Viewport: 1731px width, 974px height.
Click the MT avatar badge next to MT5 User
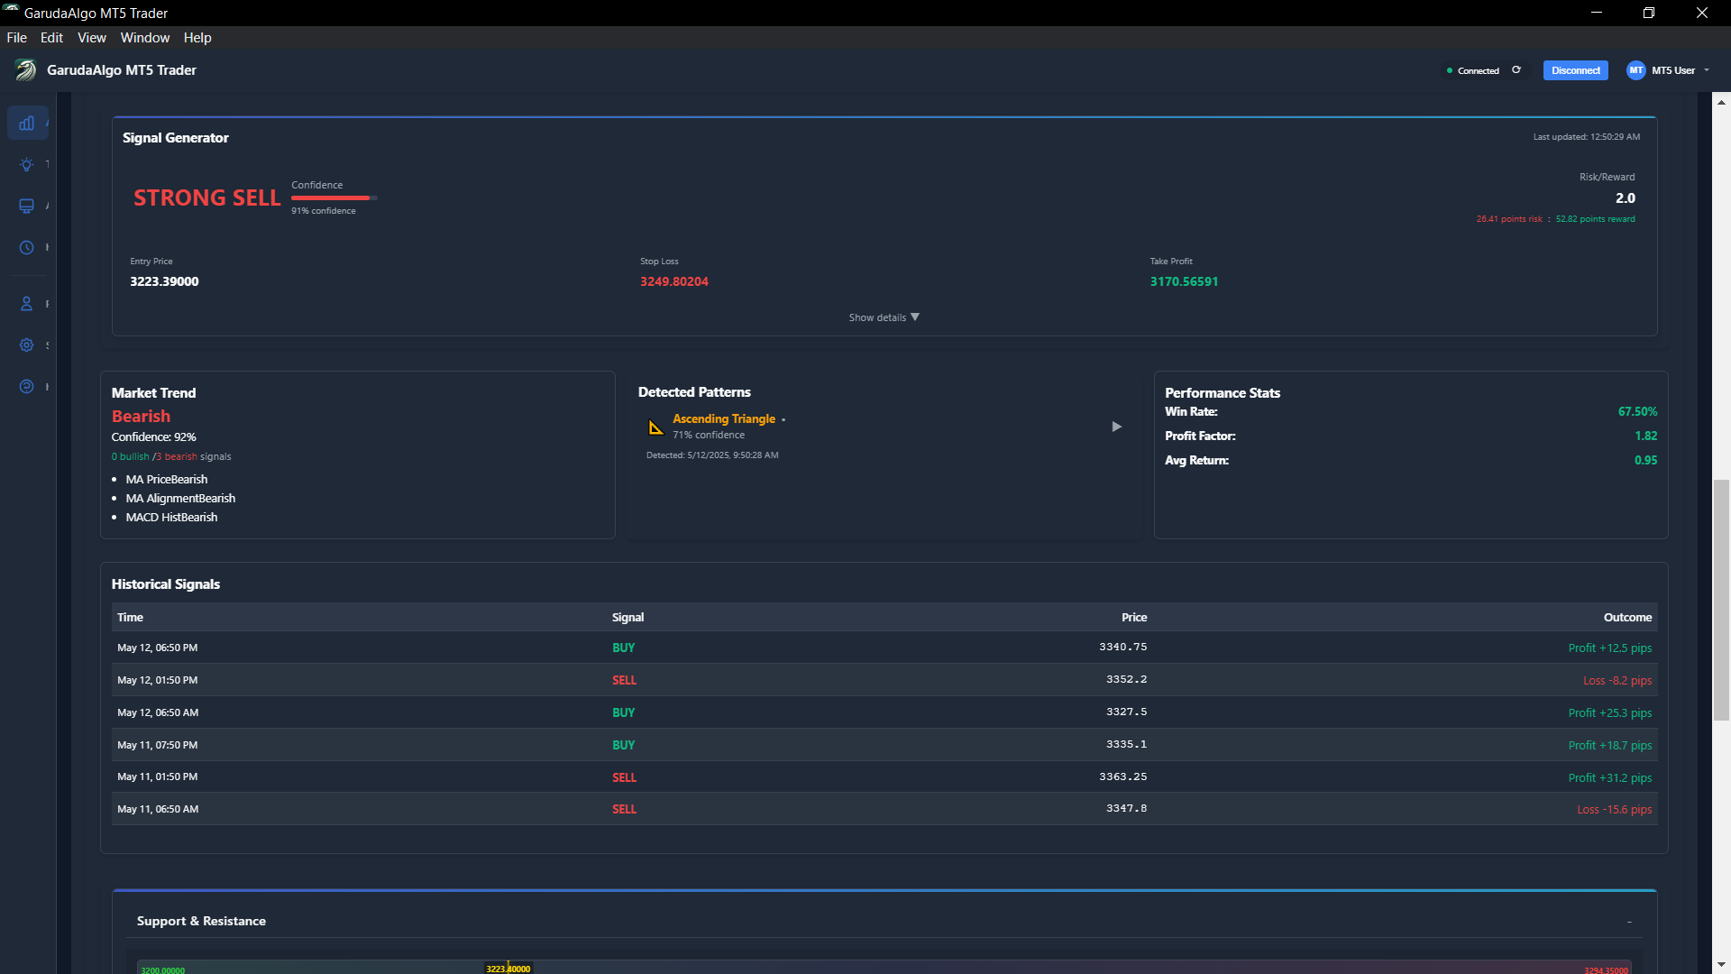click(1635, 70)
